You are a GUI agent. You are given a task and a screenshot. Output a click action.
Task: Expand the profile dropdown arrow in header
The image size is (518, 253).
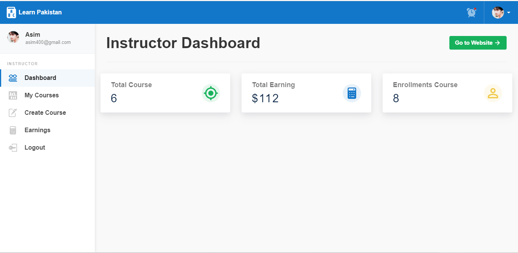pos(509,12)
